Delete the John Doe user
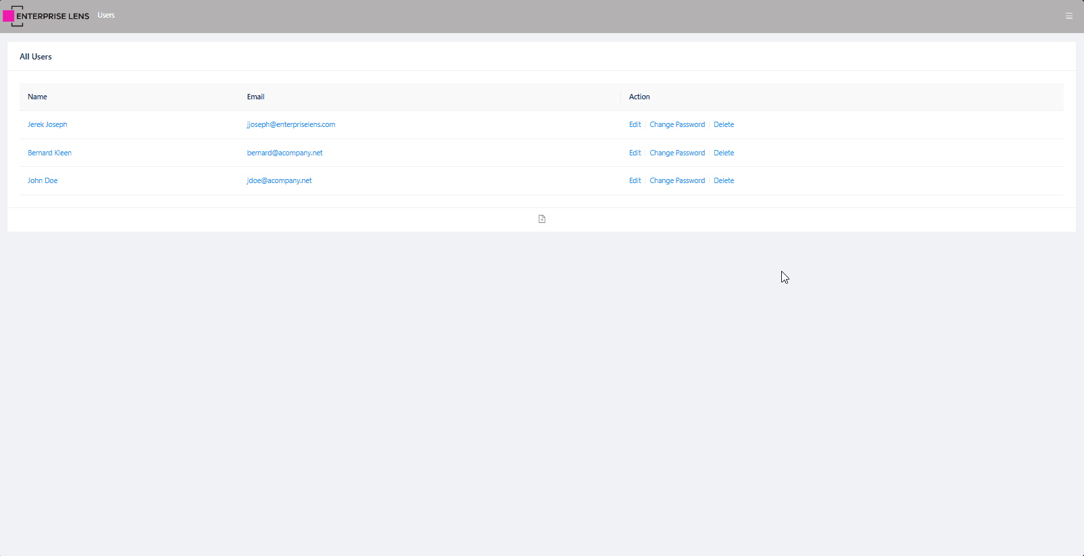 click(x=723, y=181)
